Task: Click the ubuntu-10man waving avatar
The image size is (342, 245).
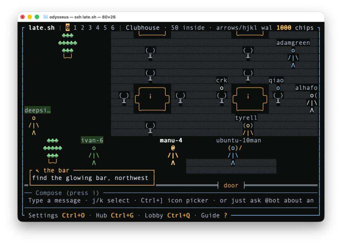Action: point(235,156)
